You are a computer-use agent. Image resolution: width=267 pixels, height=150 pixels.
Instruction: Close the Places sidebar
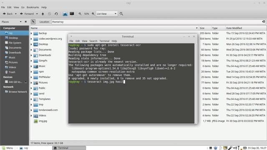point(26,22)
